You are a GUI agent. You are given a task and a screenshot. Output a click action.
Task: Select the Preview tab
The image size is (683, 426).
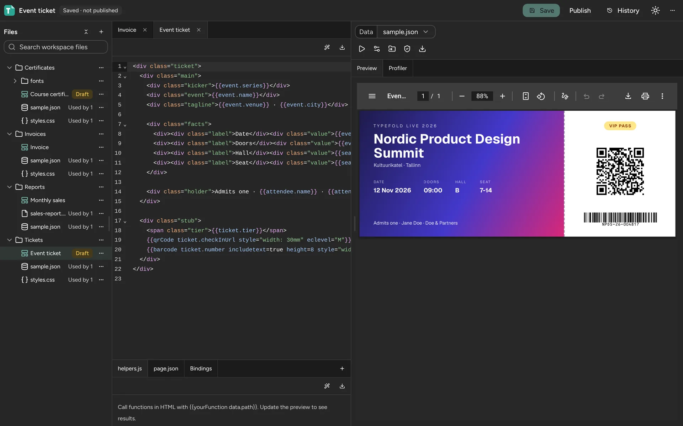[x=367, y=68]
